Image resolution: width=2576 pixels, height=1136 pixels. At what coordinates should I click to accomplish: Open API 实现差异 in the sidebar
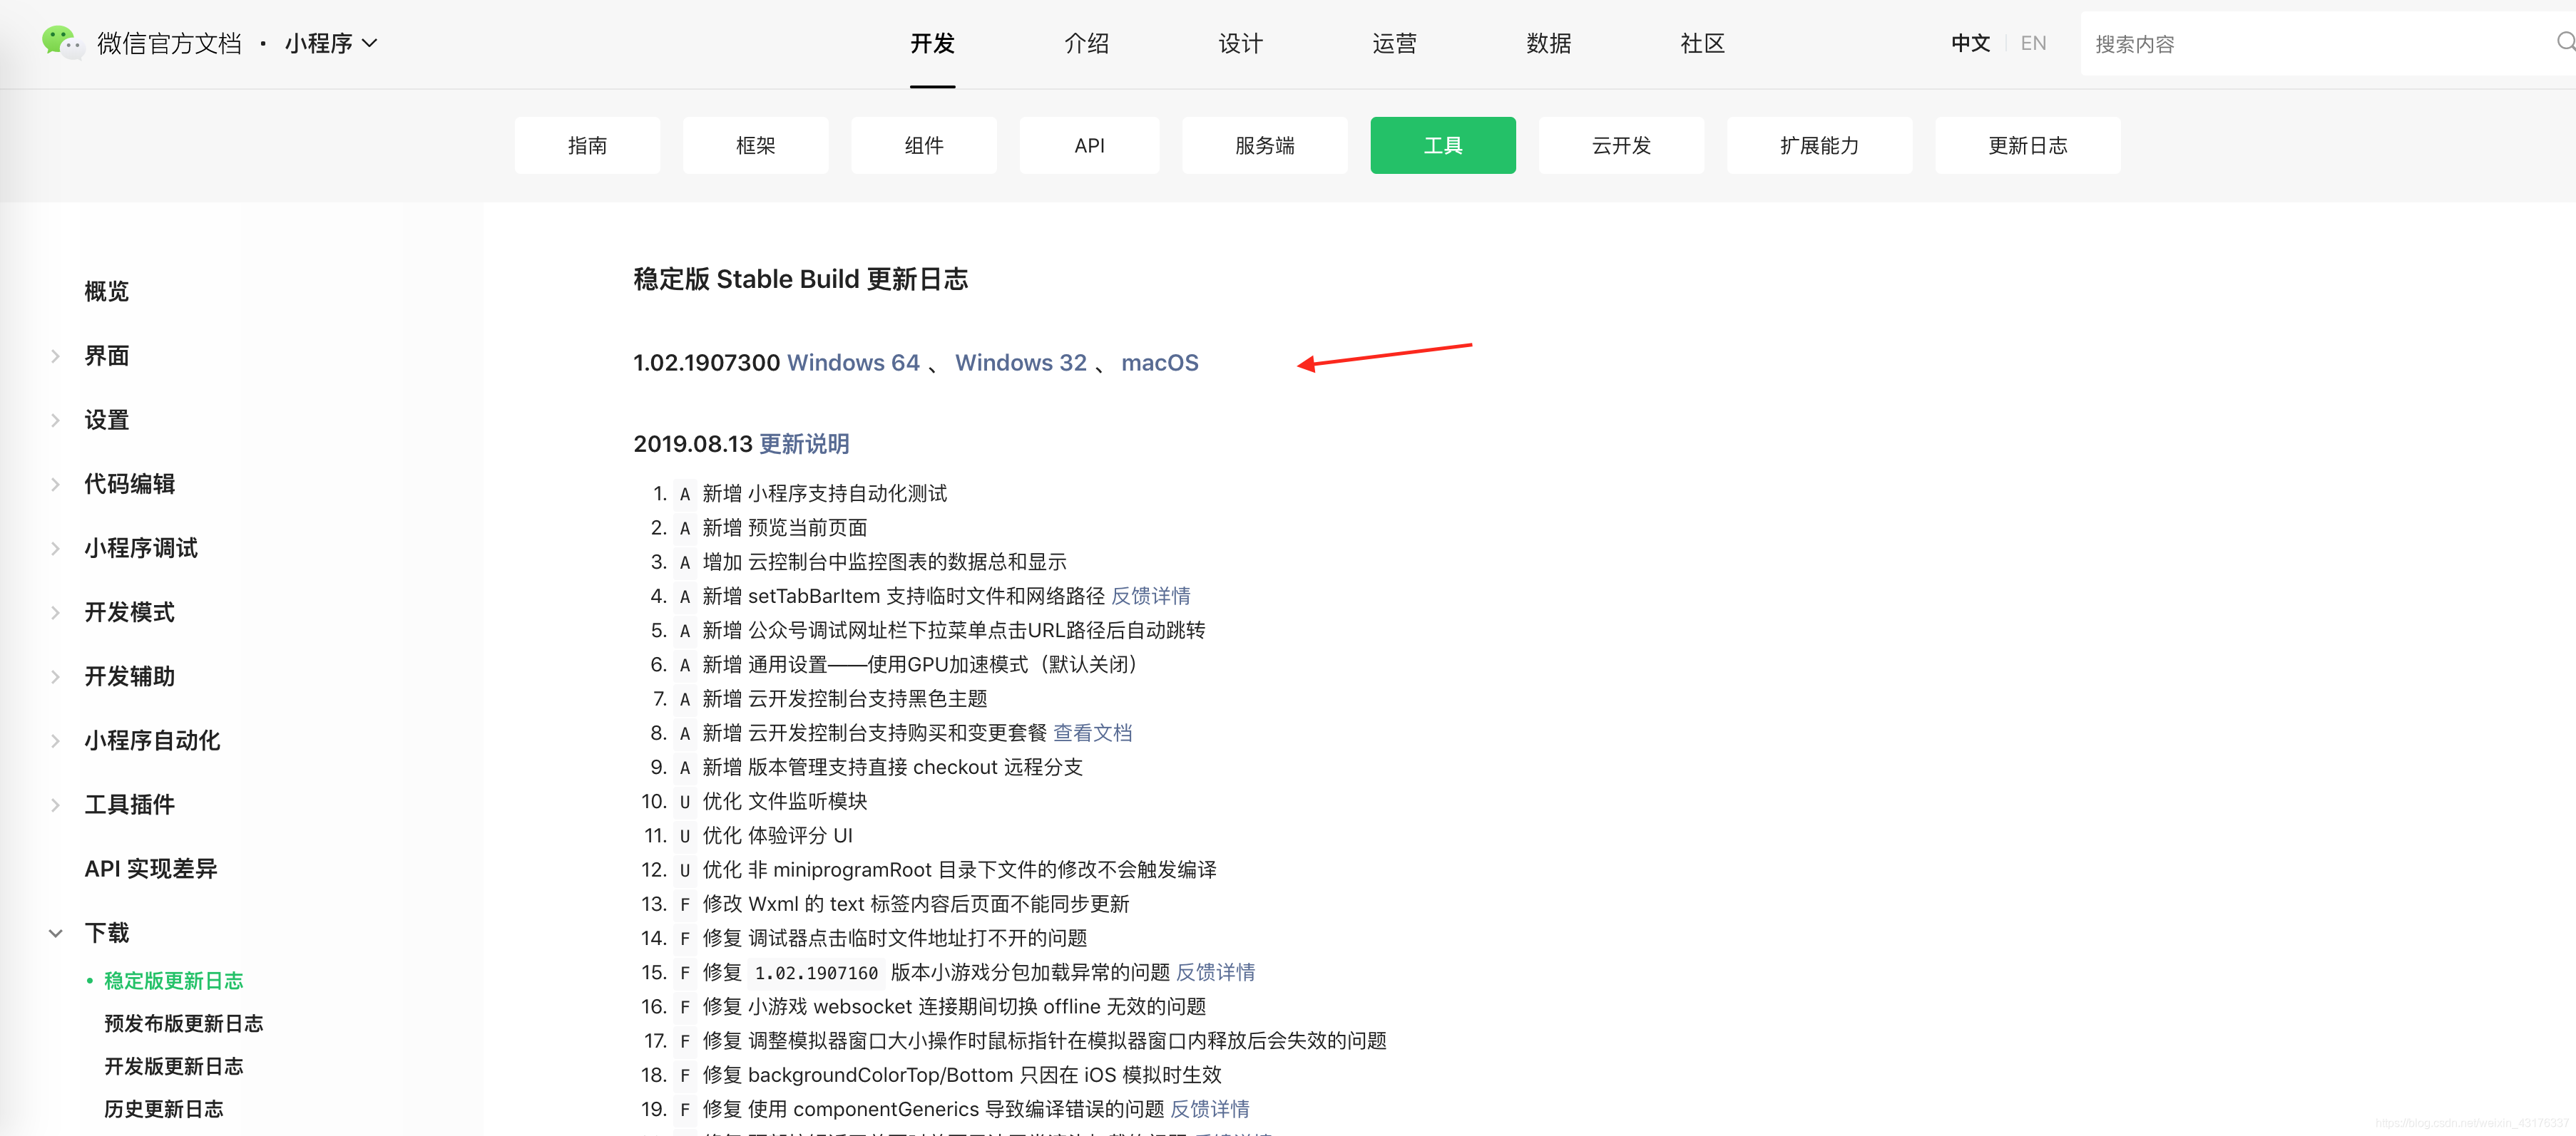[151, 869]
